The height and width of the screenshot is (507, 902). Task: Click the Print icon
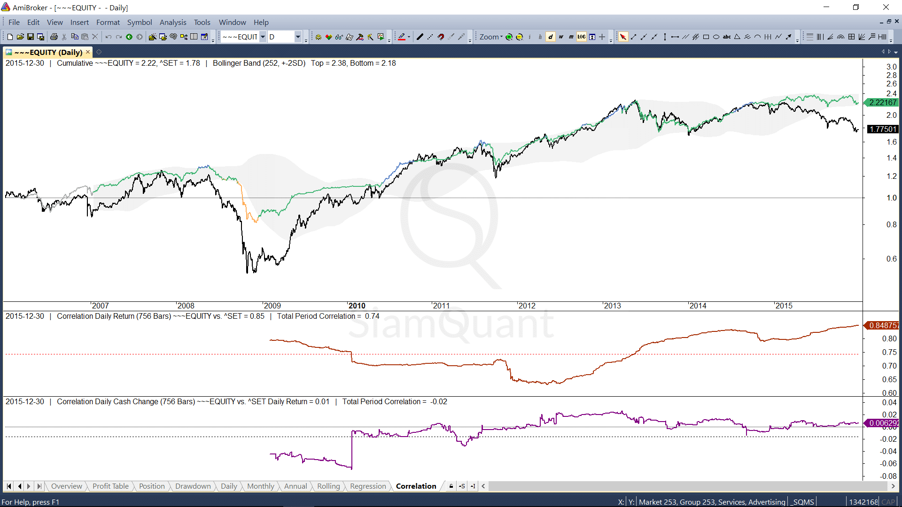pos(54,37)
